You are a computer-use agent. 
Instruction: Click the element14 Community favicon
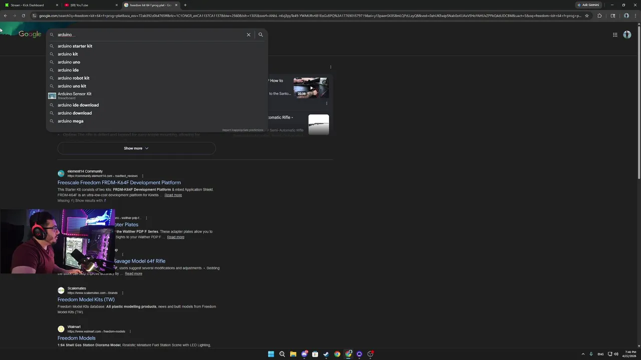[x=61, y=173]
